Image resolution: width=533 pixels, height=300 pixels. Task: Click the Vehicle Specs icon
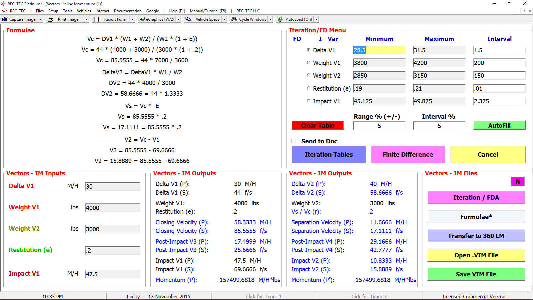(188, 19)
